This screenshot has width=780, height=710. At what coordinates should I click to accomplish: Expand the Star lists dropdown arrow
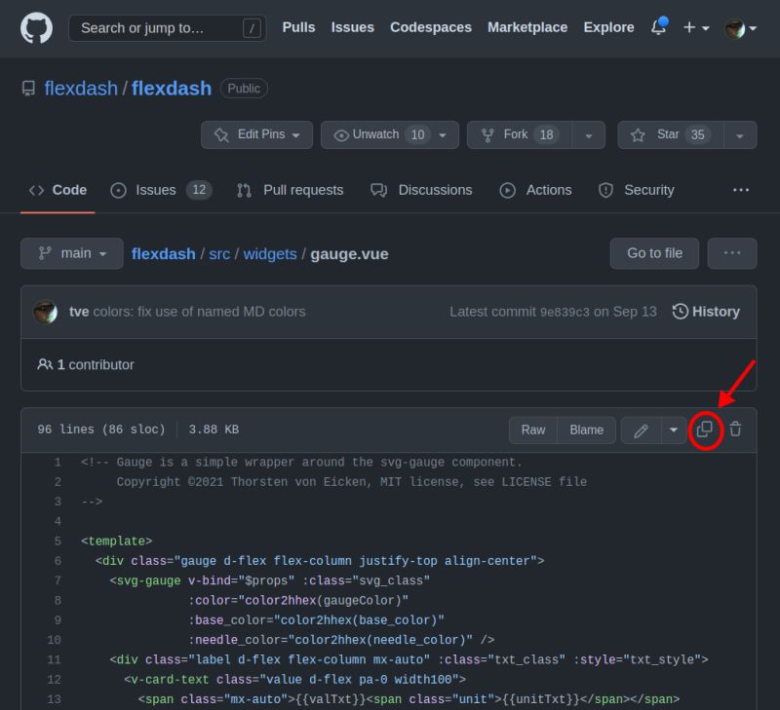pyautogui.click(x=740, y=135)
